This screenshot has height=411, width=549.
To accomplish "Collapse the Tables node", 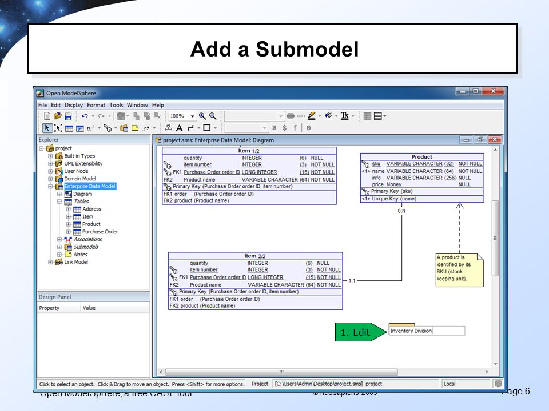I will 59,202.
